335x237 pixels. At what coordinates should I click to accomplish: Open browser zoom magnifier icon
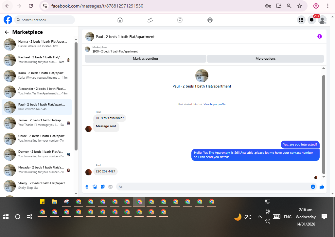tap(289, 6)
